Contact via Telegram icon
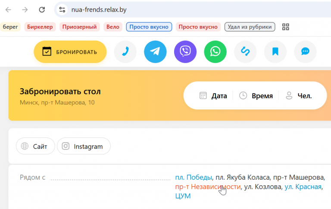 coord(155,52)
